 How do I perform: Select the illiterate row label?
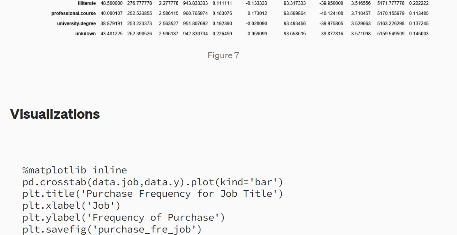[87, 3]
